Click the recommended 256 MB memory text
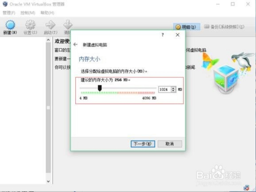This screenshot has width=256, height=192. point(105,80)
